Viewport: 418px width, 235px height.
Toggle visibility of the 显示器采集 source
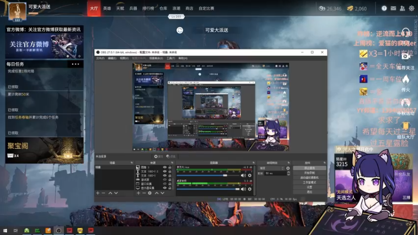pos(165,188)
